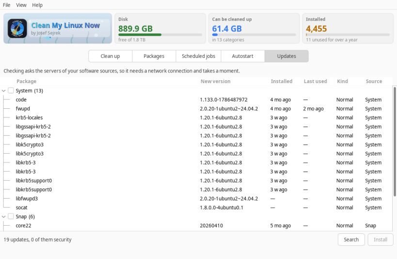Open the Help menu
Image resolution: width=397 pixels, height=259 pixels.
coord(37,5)
